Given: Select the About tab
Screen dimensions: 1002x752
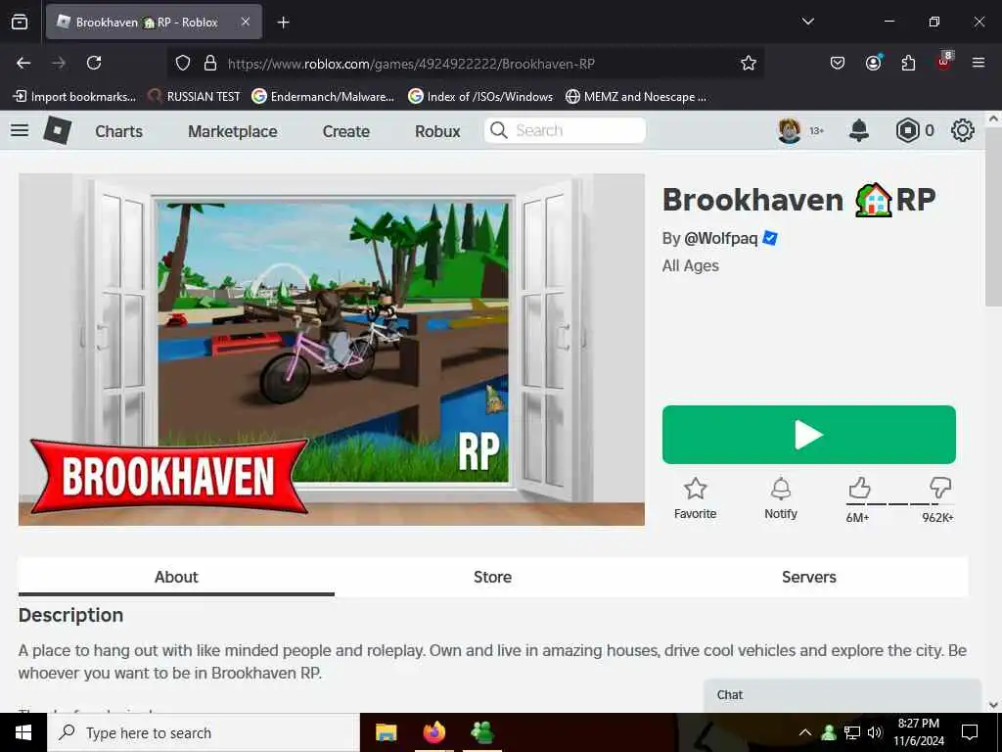Looking at the screenshot, I should (x=176, y=577).
